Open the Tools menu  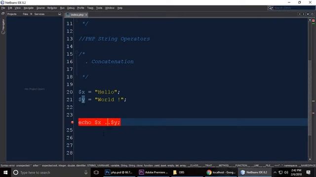click(x=99, y=8)
